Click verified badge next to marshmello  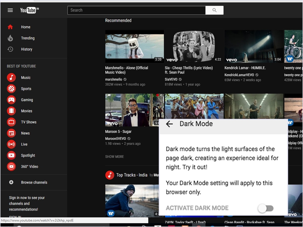click(125, 79)
